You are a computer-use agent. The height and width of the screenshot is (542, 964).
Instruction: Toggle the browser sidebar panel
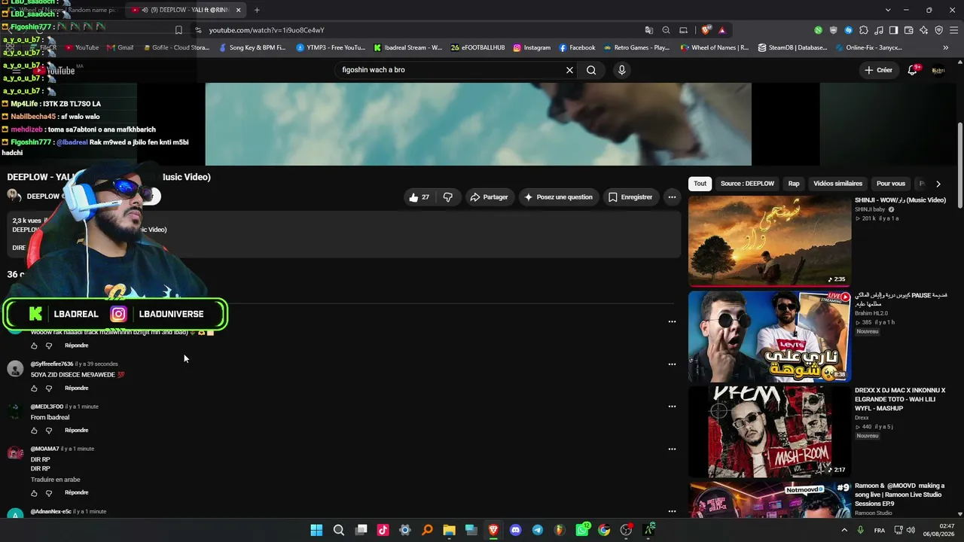[893, 30]
